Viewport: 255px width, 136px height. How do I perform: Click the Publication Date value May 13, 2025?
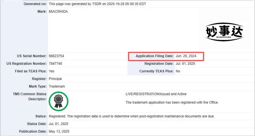click(x=59, y=131)
